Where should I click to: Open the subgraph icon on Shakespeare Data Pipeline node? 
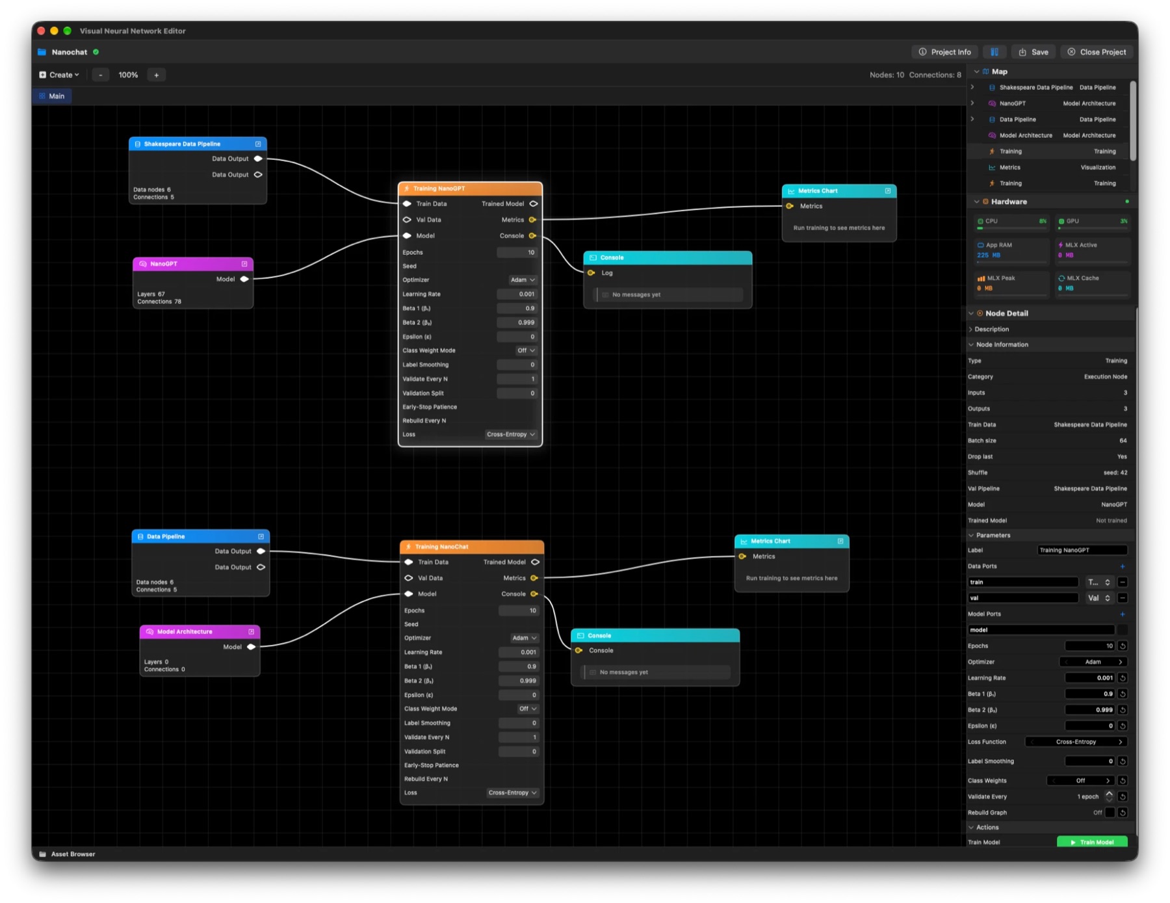click(x=258, y=144)
